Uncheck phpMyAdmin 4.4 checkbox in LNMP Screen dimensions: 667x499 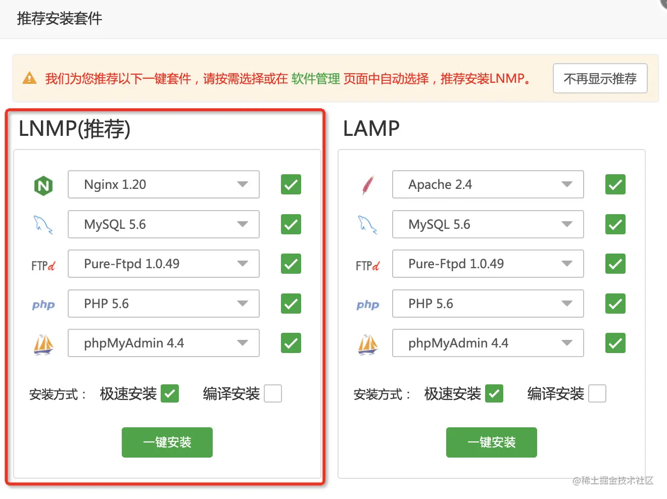click(x=291, y=343)
